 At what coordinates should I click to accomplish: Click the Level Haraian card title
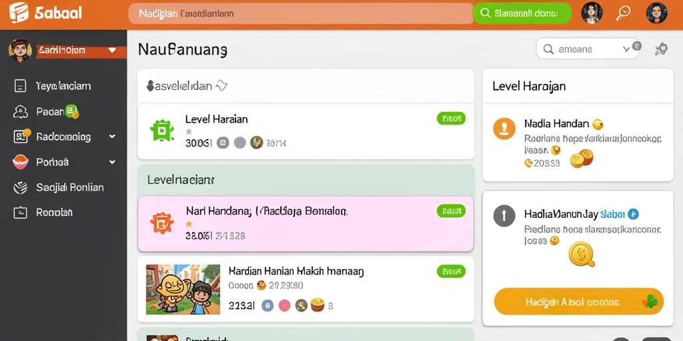[x=217, y=119]
